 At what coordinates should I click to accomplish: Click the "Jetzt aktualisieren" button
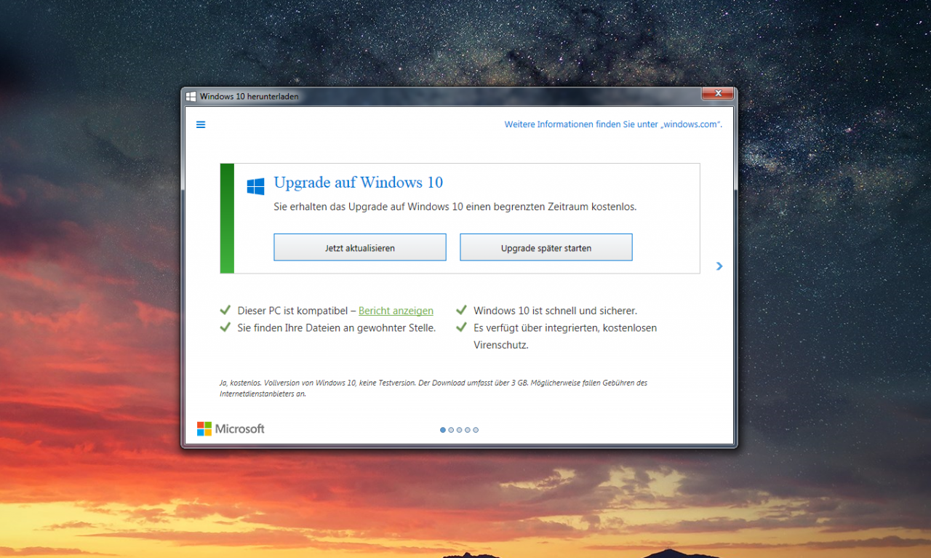click(x=360, y=247)
